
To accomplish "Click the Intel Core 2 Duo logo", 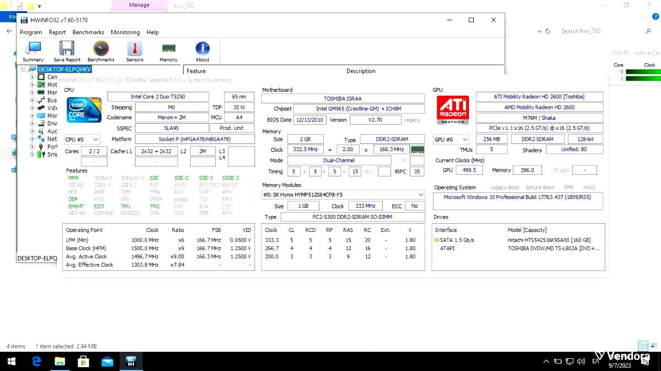I will (x=84, y=109).
